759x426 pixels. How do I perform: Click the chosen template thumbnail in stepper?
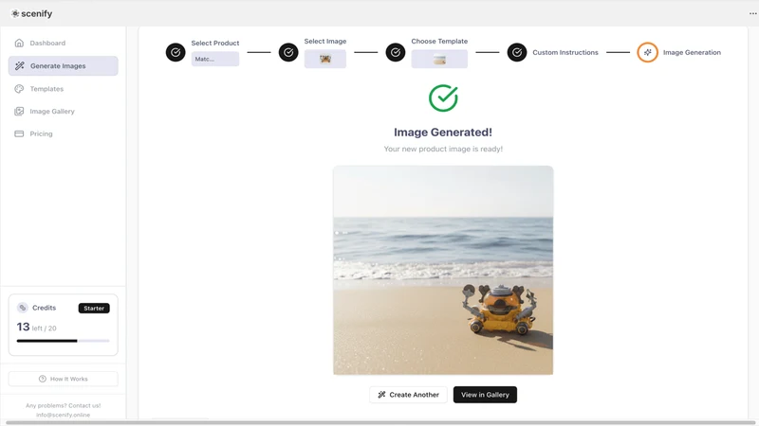[x=439, y=59]
